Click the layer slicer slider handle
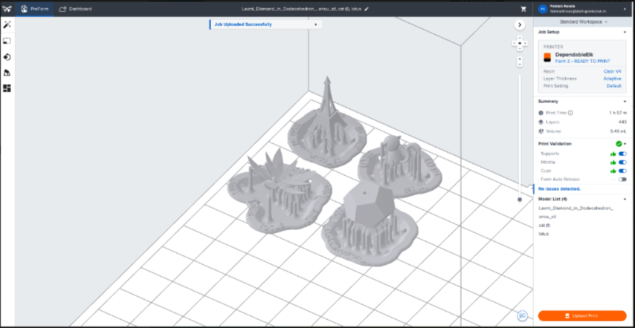Screen dimensions: 635x328 coord(520,200)
